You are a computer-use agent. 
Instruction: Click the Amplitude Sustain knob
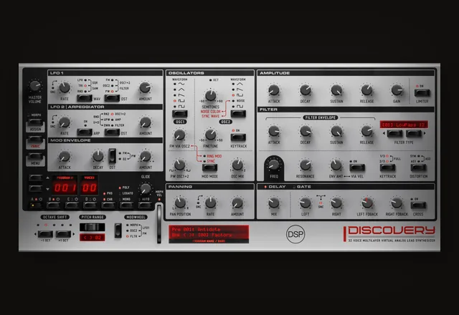(336, 90)
